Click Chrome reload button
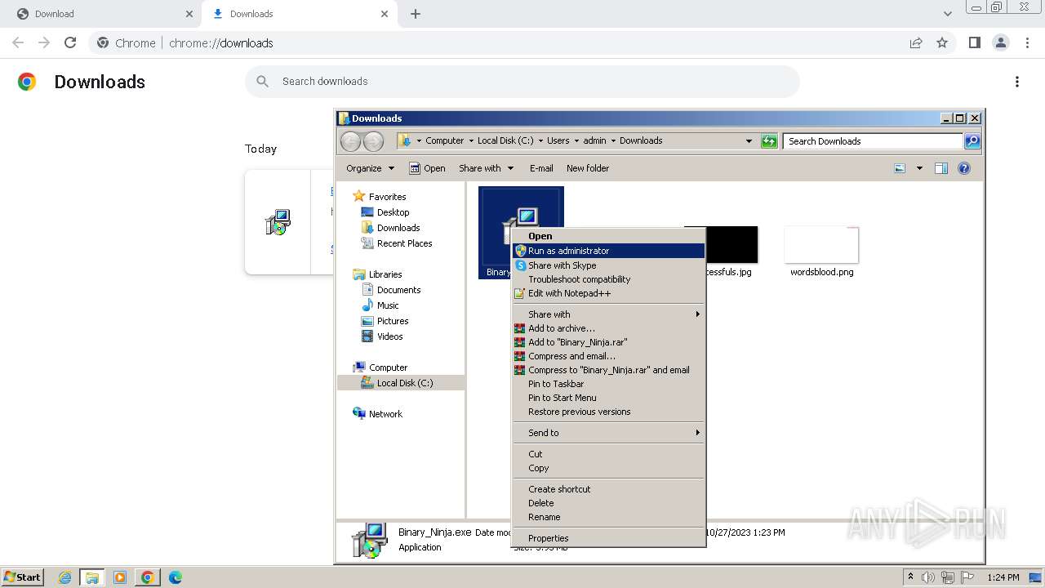This screenshot has height=588, width=1045. [70, 42]
